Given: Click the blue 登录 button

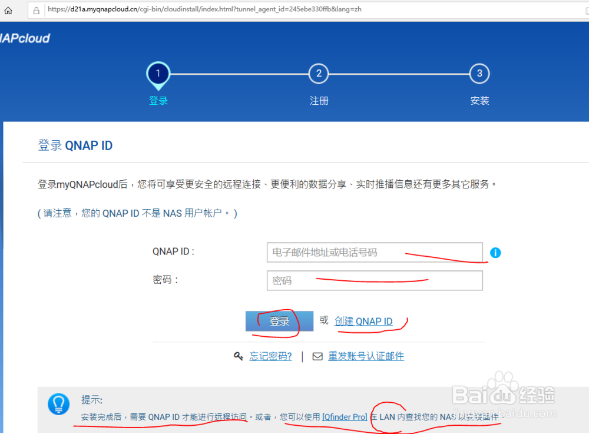Looking at the screenshot, I should [x=279, y=321].
